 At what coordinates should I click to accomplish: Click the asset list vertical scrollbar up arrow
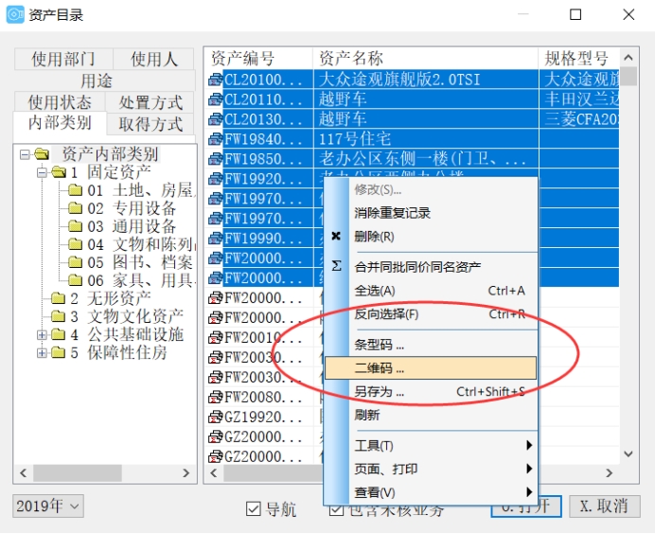coord(628,57)
